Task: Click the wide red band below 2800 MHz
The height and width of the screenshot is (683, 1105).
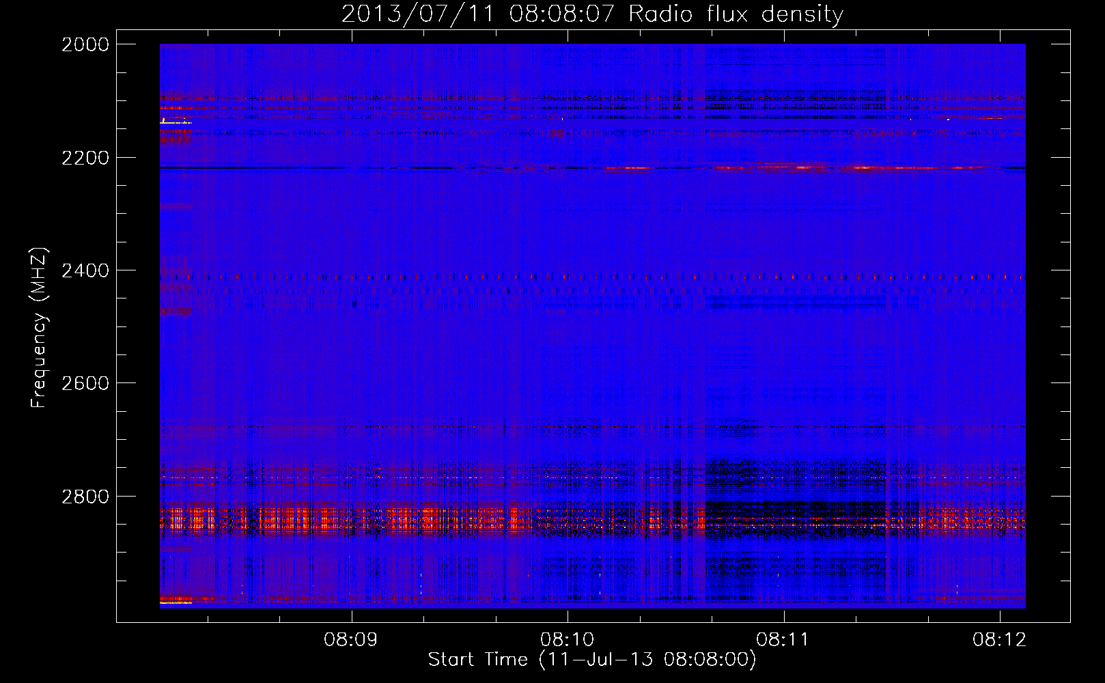Action: [x=410, y=520]
